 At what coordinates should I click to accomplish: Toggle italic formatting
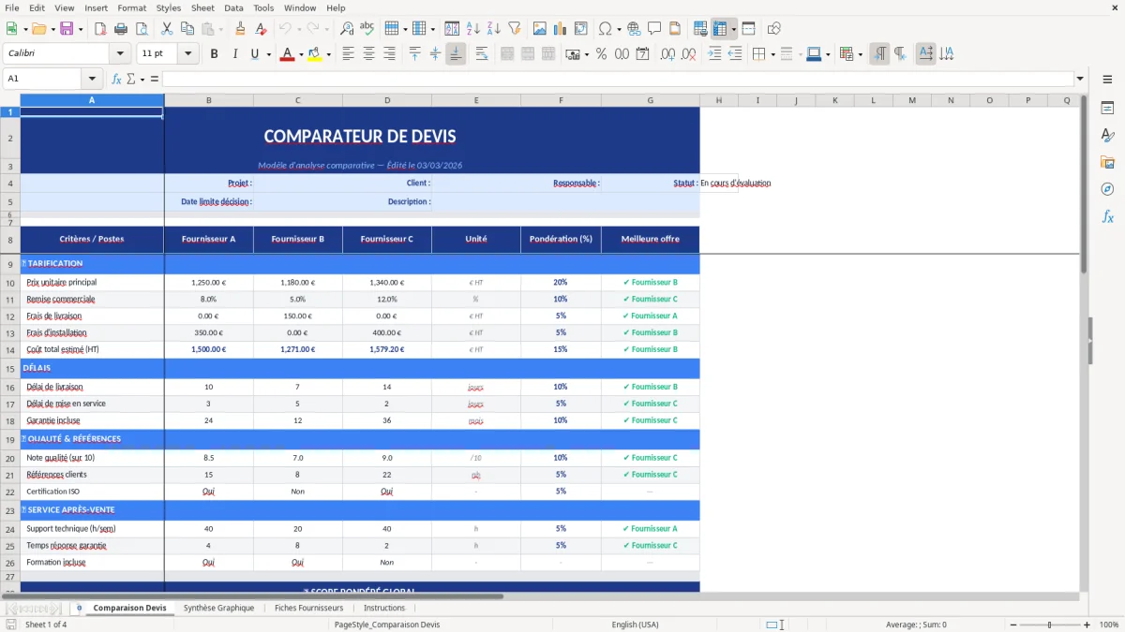pos(234,53)
